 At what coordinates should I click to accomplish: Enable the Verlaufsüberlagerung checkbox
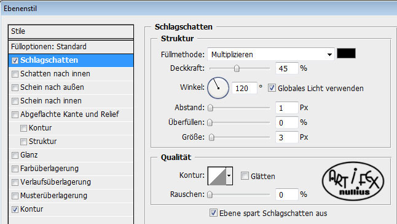pos(15,182)
